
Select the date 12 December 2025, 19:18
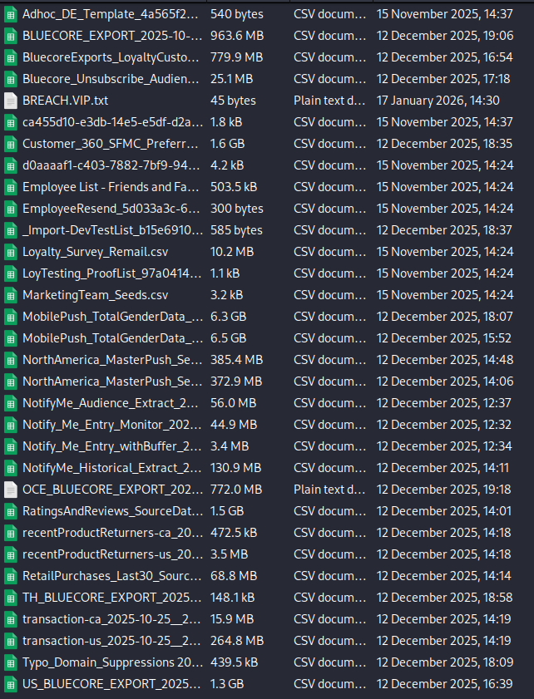444,490
